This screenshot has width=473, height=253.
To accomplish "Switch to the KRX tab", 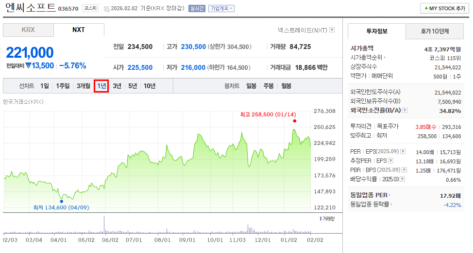I will pos(28,30).
